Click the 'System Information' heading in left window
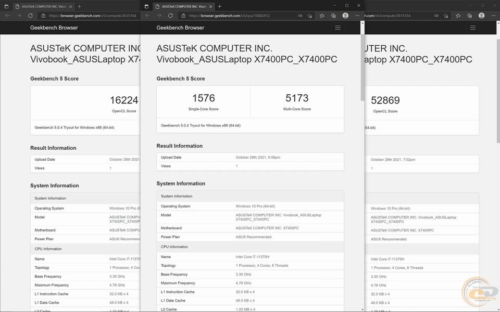This screenshot has height=312, width=500. pyautogui.click(x=55, y=186)
